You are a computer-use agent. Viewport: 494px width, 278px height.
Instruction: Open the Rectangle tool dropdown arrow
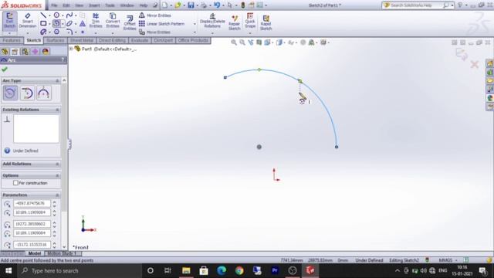[x=49, y=24]
